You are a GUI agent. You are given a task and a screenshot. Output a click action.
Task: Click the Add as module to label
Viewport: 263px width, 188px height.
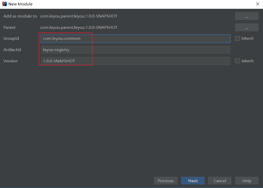point(20,16)
